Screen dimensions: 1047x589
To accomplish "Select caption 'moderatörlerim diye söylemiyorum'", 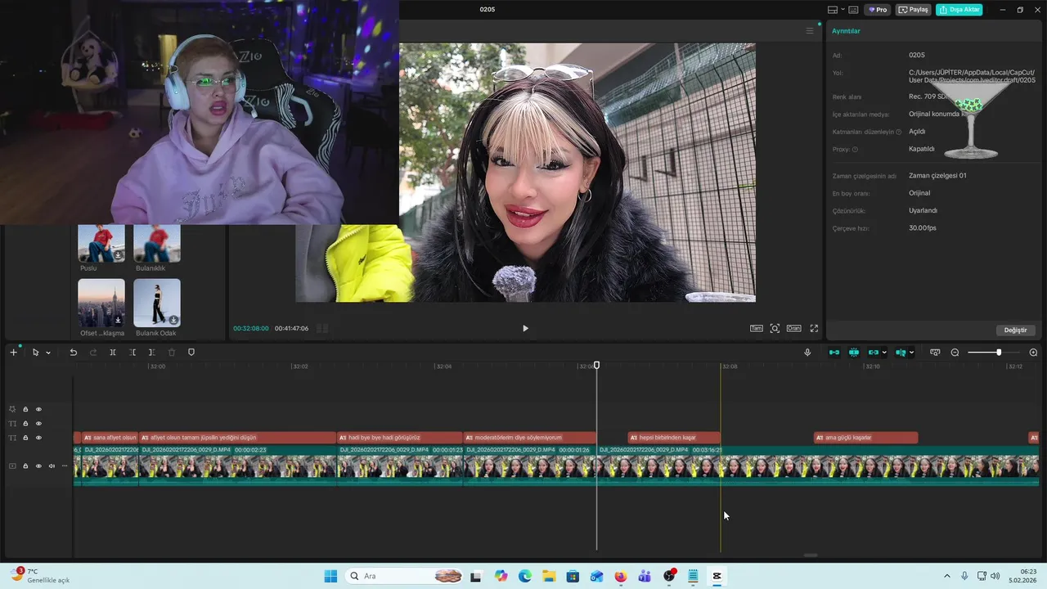I will [x=530, y=438].
